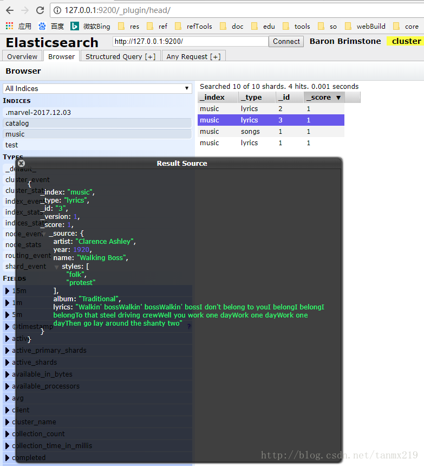Expand the 1m field
The image size is (424, 466).
(8, 303)
